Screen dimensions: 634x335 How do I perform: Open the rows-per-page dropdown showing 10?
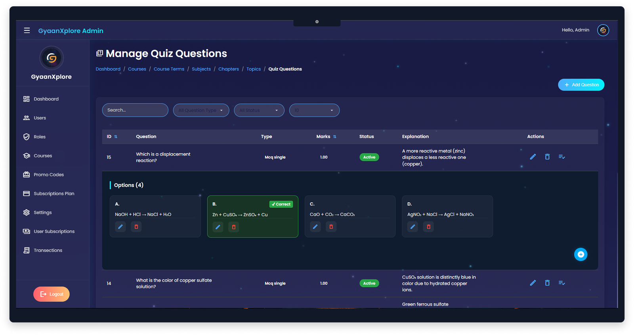pos(314,110)
